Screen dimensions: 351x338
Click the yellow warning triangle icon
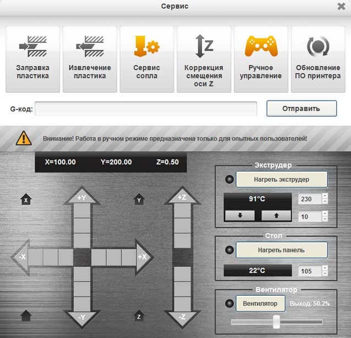click(24, 138)
